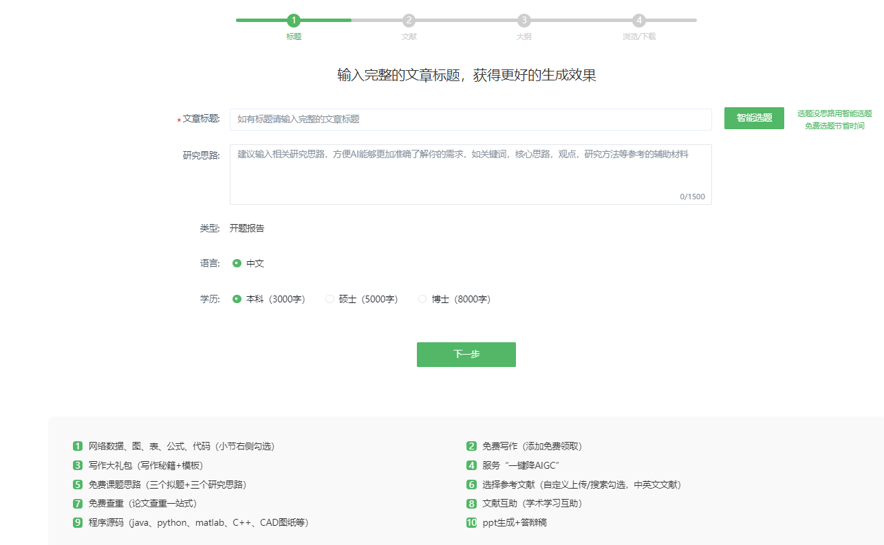Choose 博士（8000字）radio option

(x=422, y=299)
